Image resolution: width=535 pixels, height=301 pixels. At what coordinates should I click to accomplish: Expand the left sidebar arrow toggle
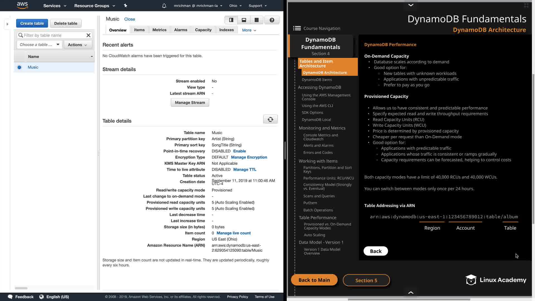click(x=8, y=24)
